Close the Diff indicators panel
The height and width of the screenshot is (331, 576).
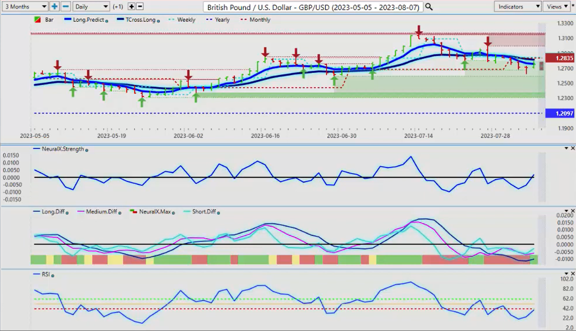573,211
